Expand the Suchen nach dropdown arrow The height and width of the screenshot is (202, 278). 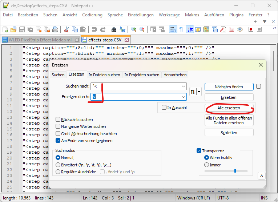pos(183,86)
